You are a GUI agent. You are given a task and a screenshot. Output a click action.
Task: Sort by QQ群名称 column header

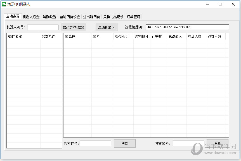[x=23, y=36]
